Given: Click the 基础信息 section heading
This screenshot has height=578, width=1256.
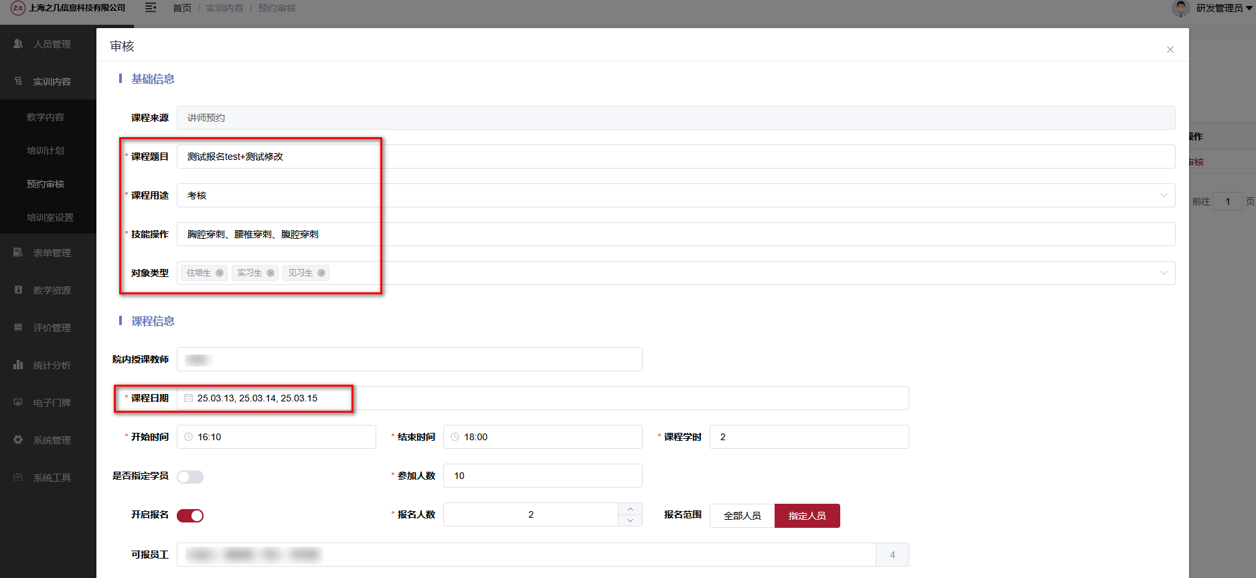Looking at the screenshot, I should (153, 79).
